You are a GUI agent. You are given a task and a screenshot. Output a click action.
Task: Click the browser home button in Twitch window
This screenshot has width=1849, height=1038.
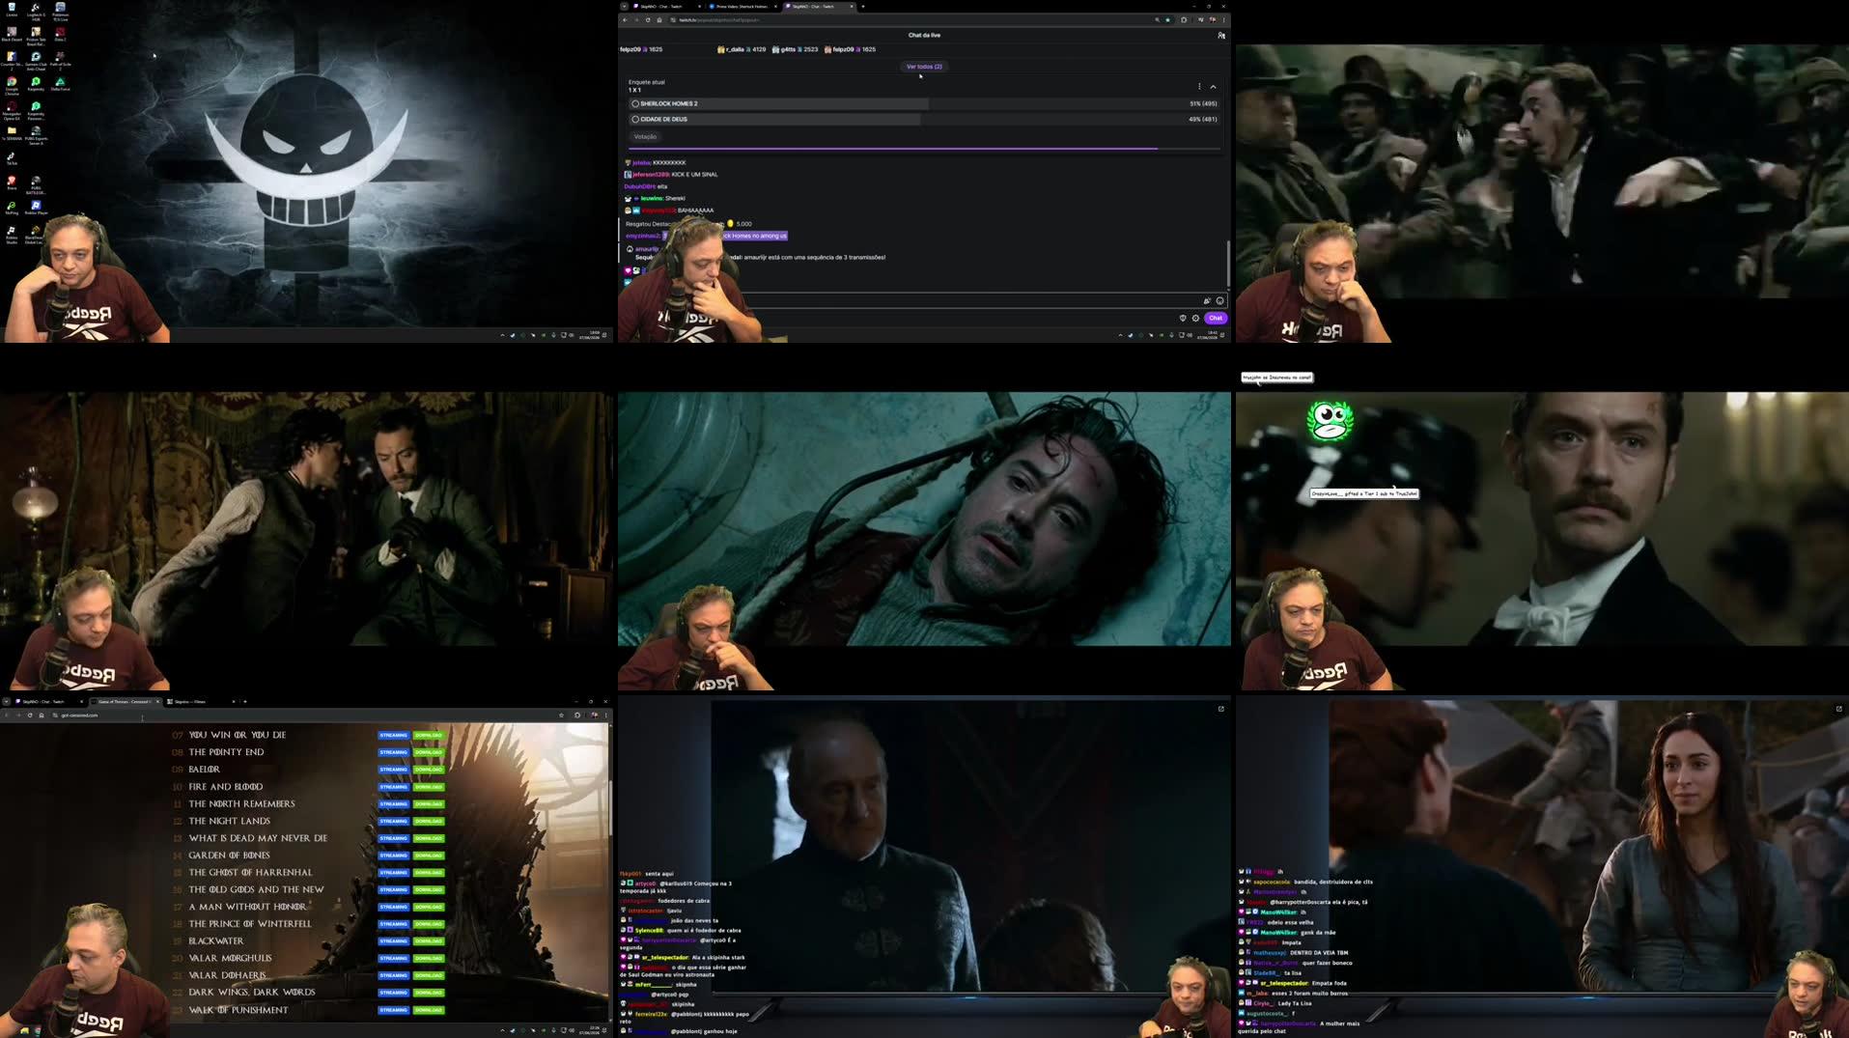point(659,19)
